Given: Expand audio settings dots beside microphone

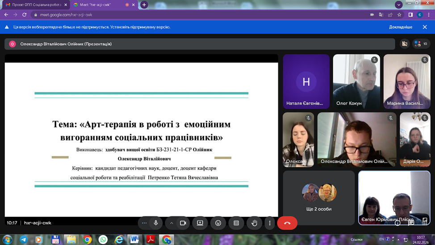Looking at the screenshot, I should [144, 223].
